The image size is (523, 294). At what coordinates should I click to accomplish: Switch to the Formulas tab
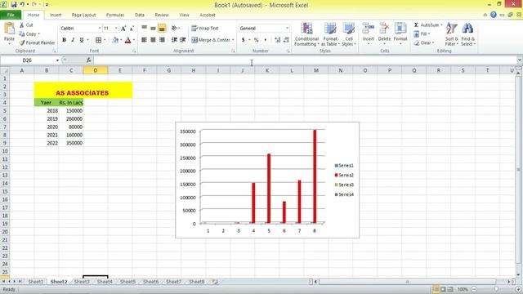coord(115,15)
